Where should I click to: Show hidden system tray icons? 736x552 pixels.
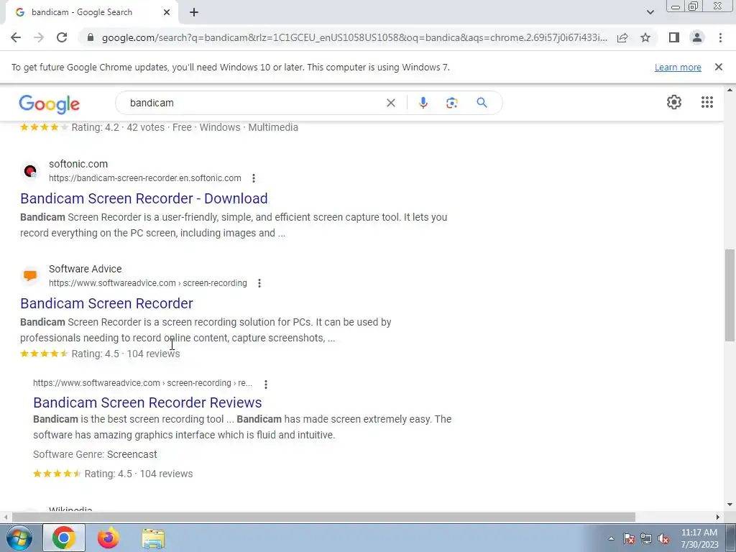611,538
